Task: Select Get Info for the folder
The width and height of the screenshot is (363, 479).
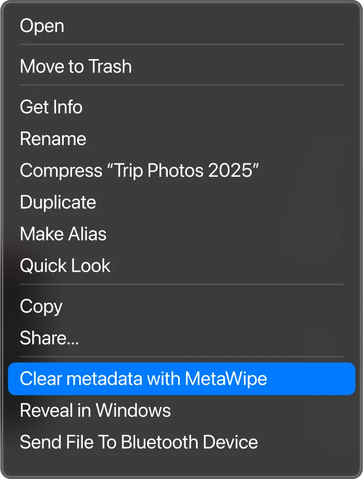Action: pyautogui.click(x=51, y=107)
